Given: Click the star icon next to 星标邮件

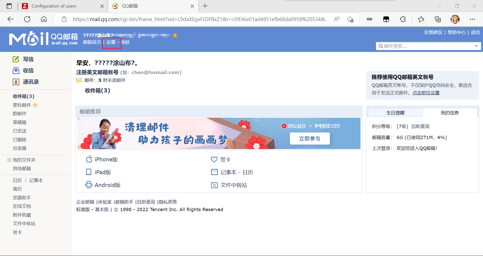Looking at the screenshot, I should 35,105.
